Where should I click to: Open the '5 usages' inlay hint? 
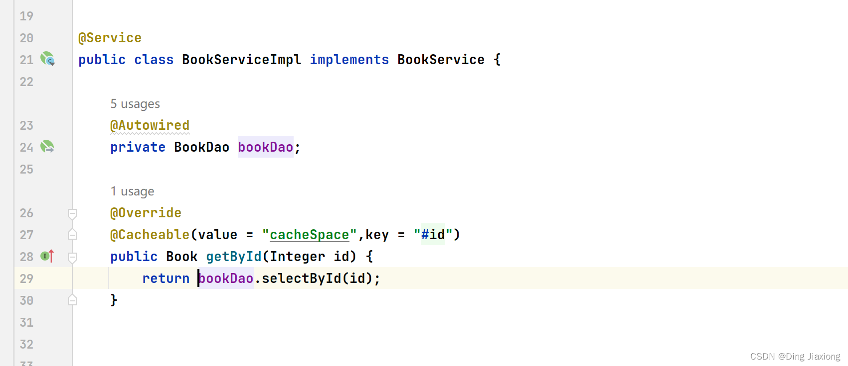coord(135,104)
